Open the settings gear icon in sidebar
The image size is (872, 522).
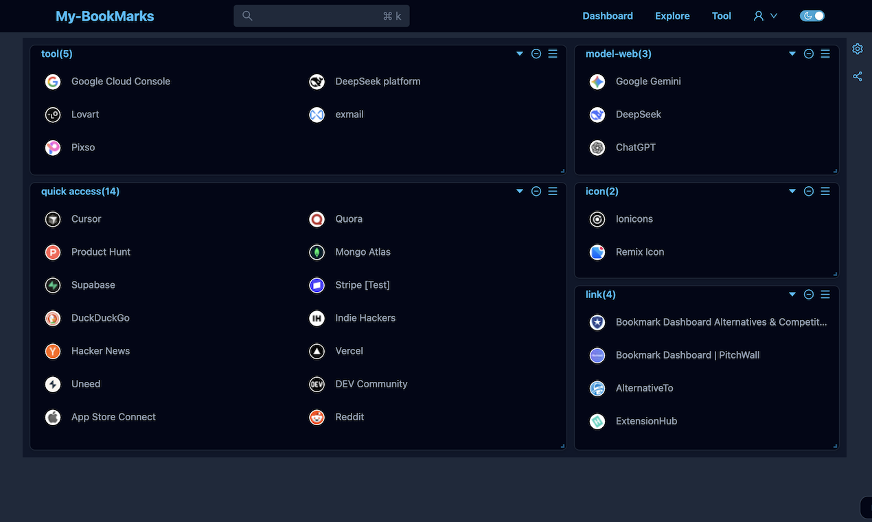tap(857, 49)
